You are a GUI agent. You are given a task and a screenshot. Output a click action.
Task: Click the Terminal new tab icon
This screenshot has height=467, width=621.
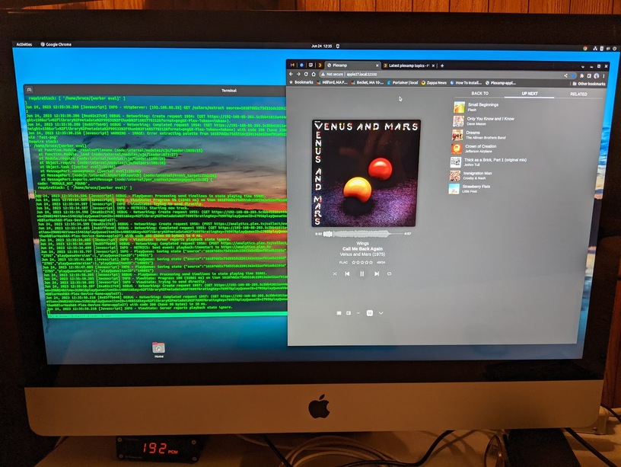click(30, 90)
